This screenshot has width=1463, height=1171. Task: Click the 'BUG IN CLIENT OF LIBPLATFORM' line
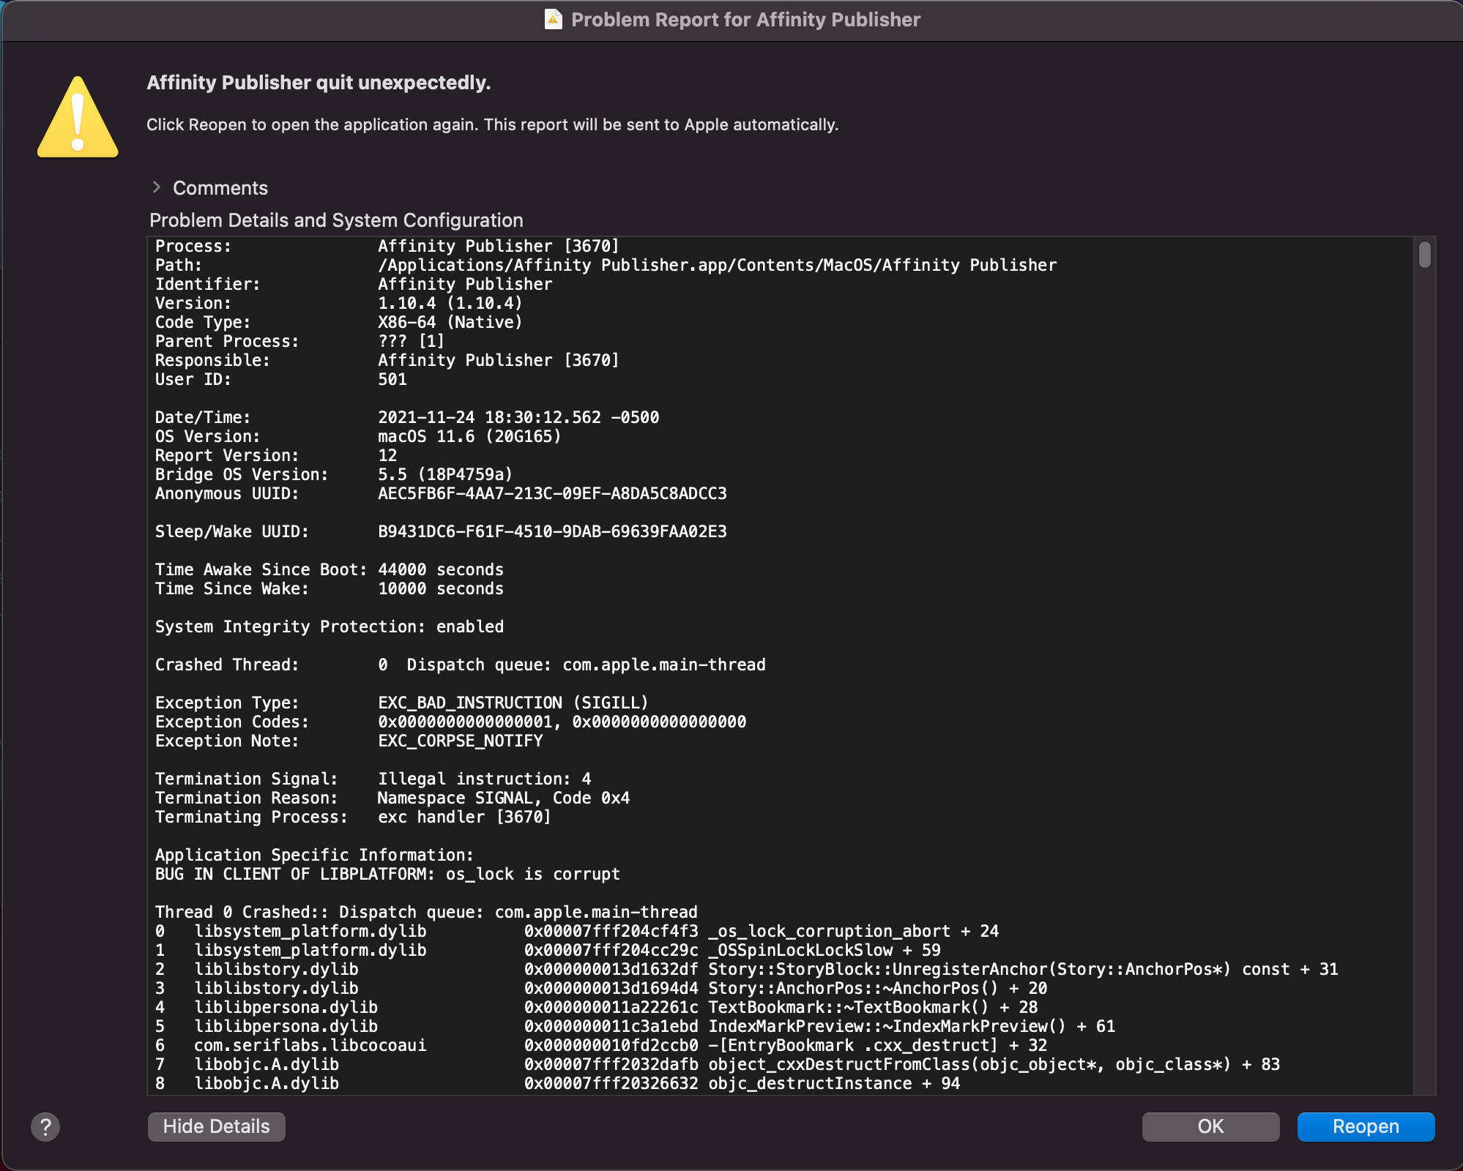tap(387, 874)
